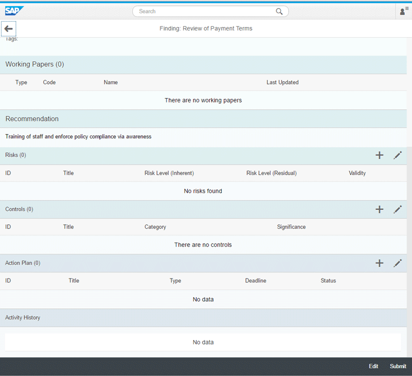Click the Category column header in Controls

(155, 227)
